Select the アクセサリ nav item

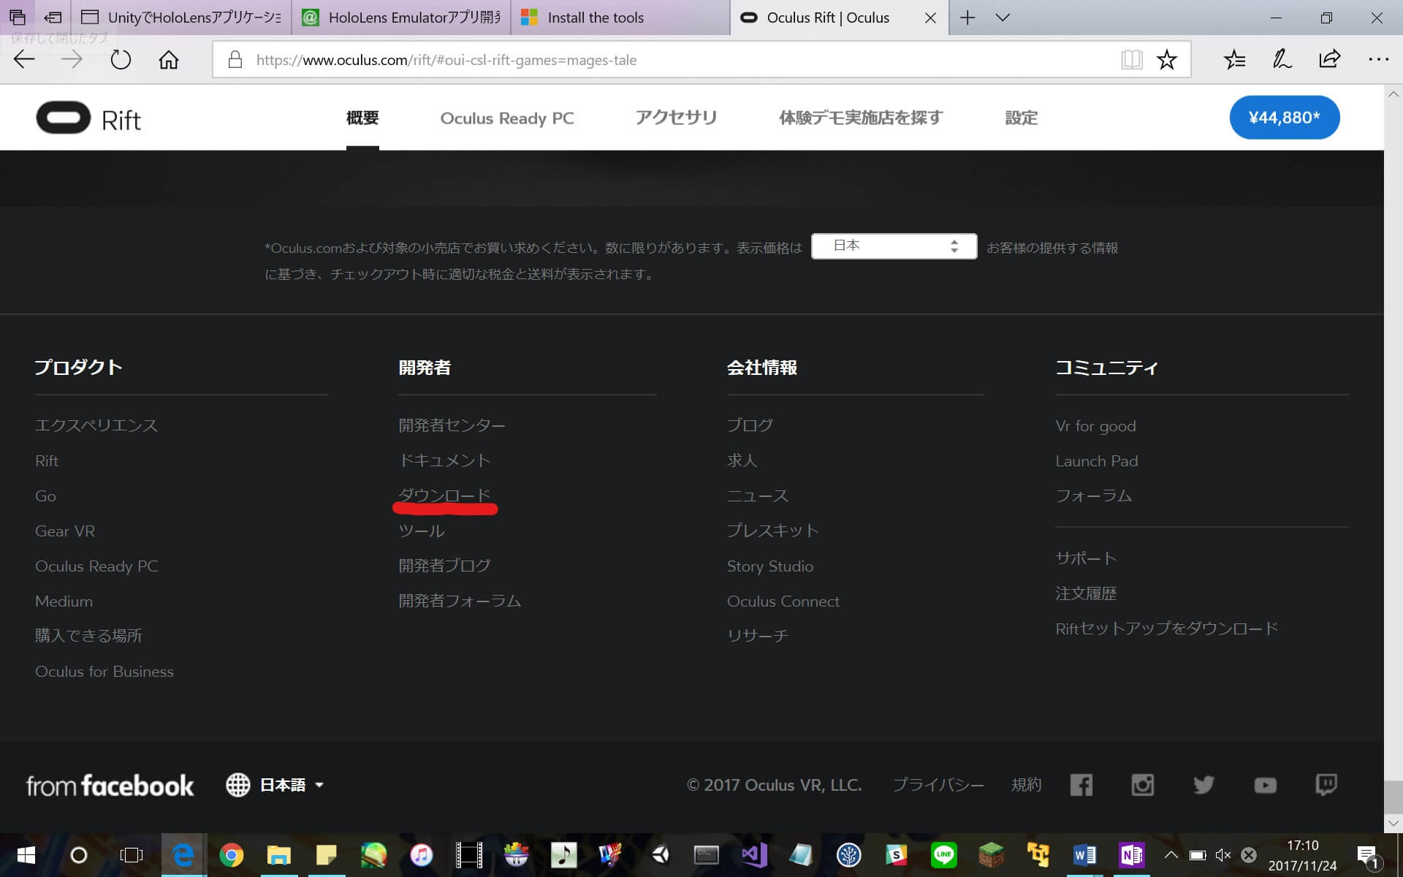(x=677, y=118)
